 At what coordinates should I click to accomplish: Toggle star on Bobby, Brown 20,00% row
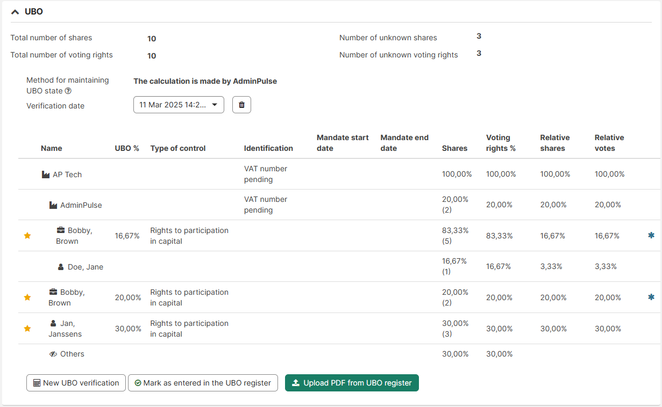click(x=27, y=297)
